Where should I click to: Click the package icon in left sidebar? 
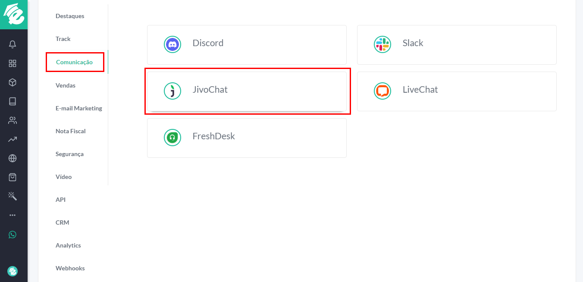pos(13,82)
